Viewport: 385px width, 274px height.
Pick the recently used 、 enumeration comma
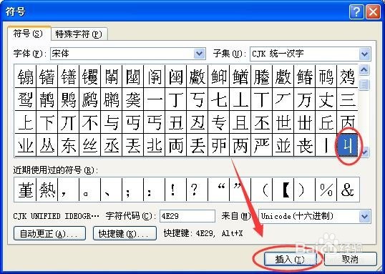pos(111,190)
